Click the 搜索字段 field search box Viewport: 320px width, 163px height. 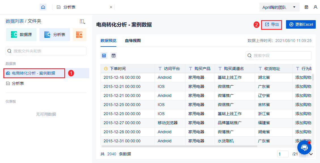coord(278,56)
